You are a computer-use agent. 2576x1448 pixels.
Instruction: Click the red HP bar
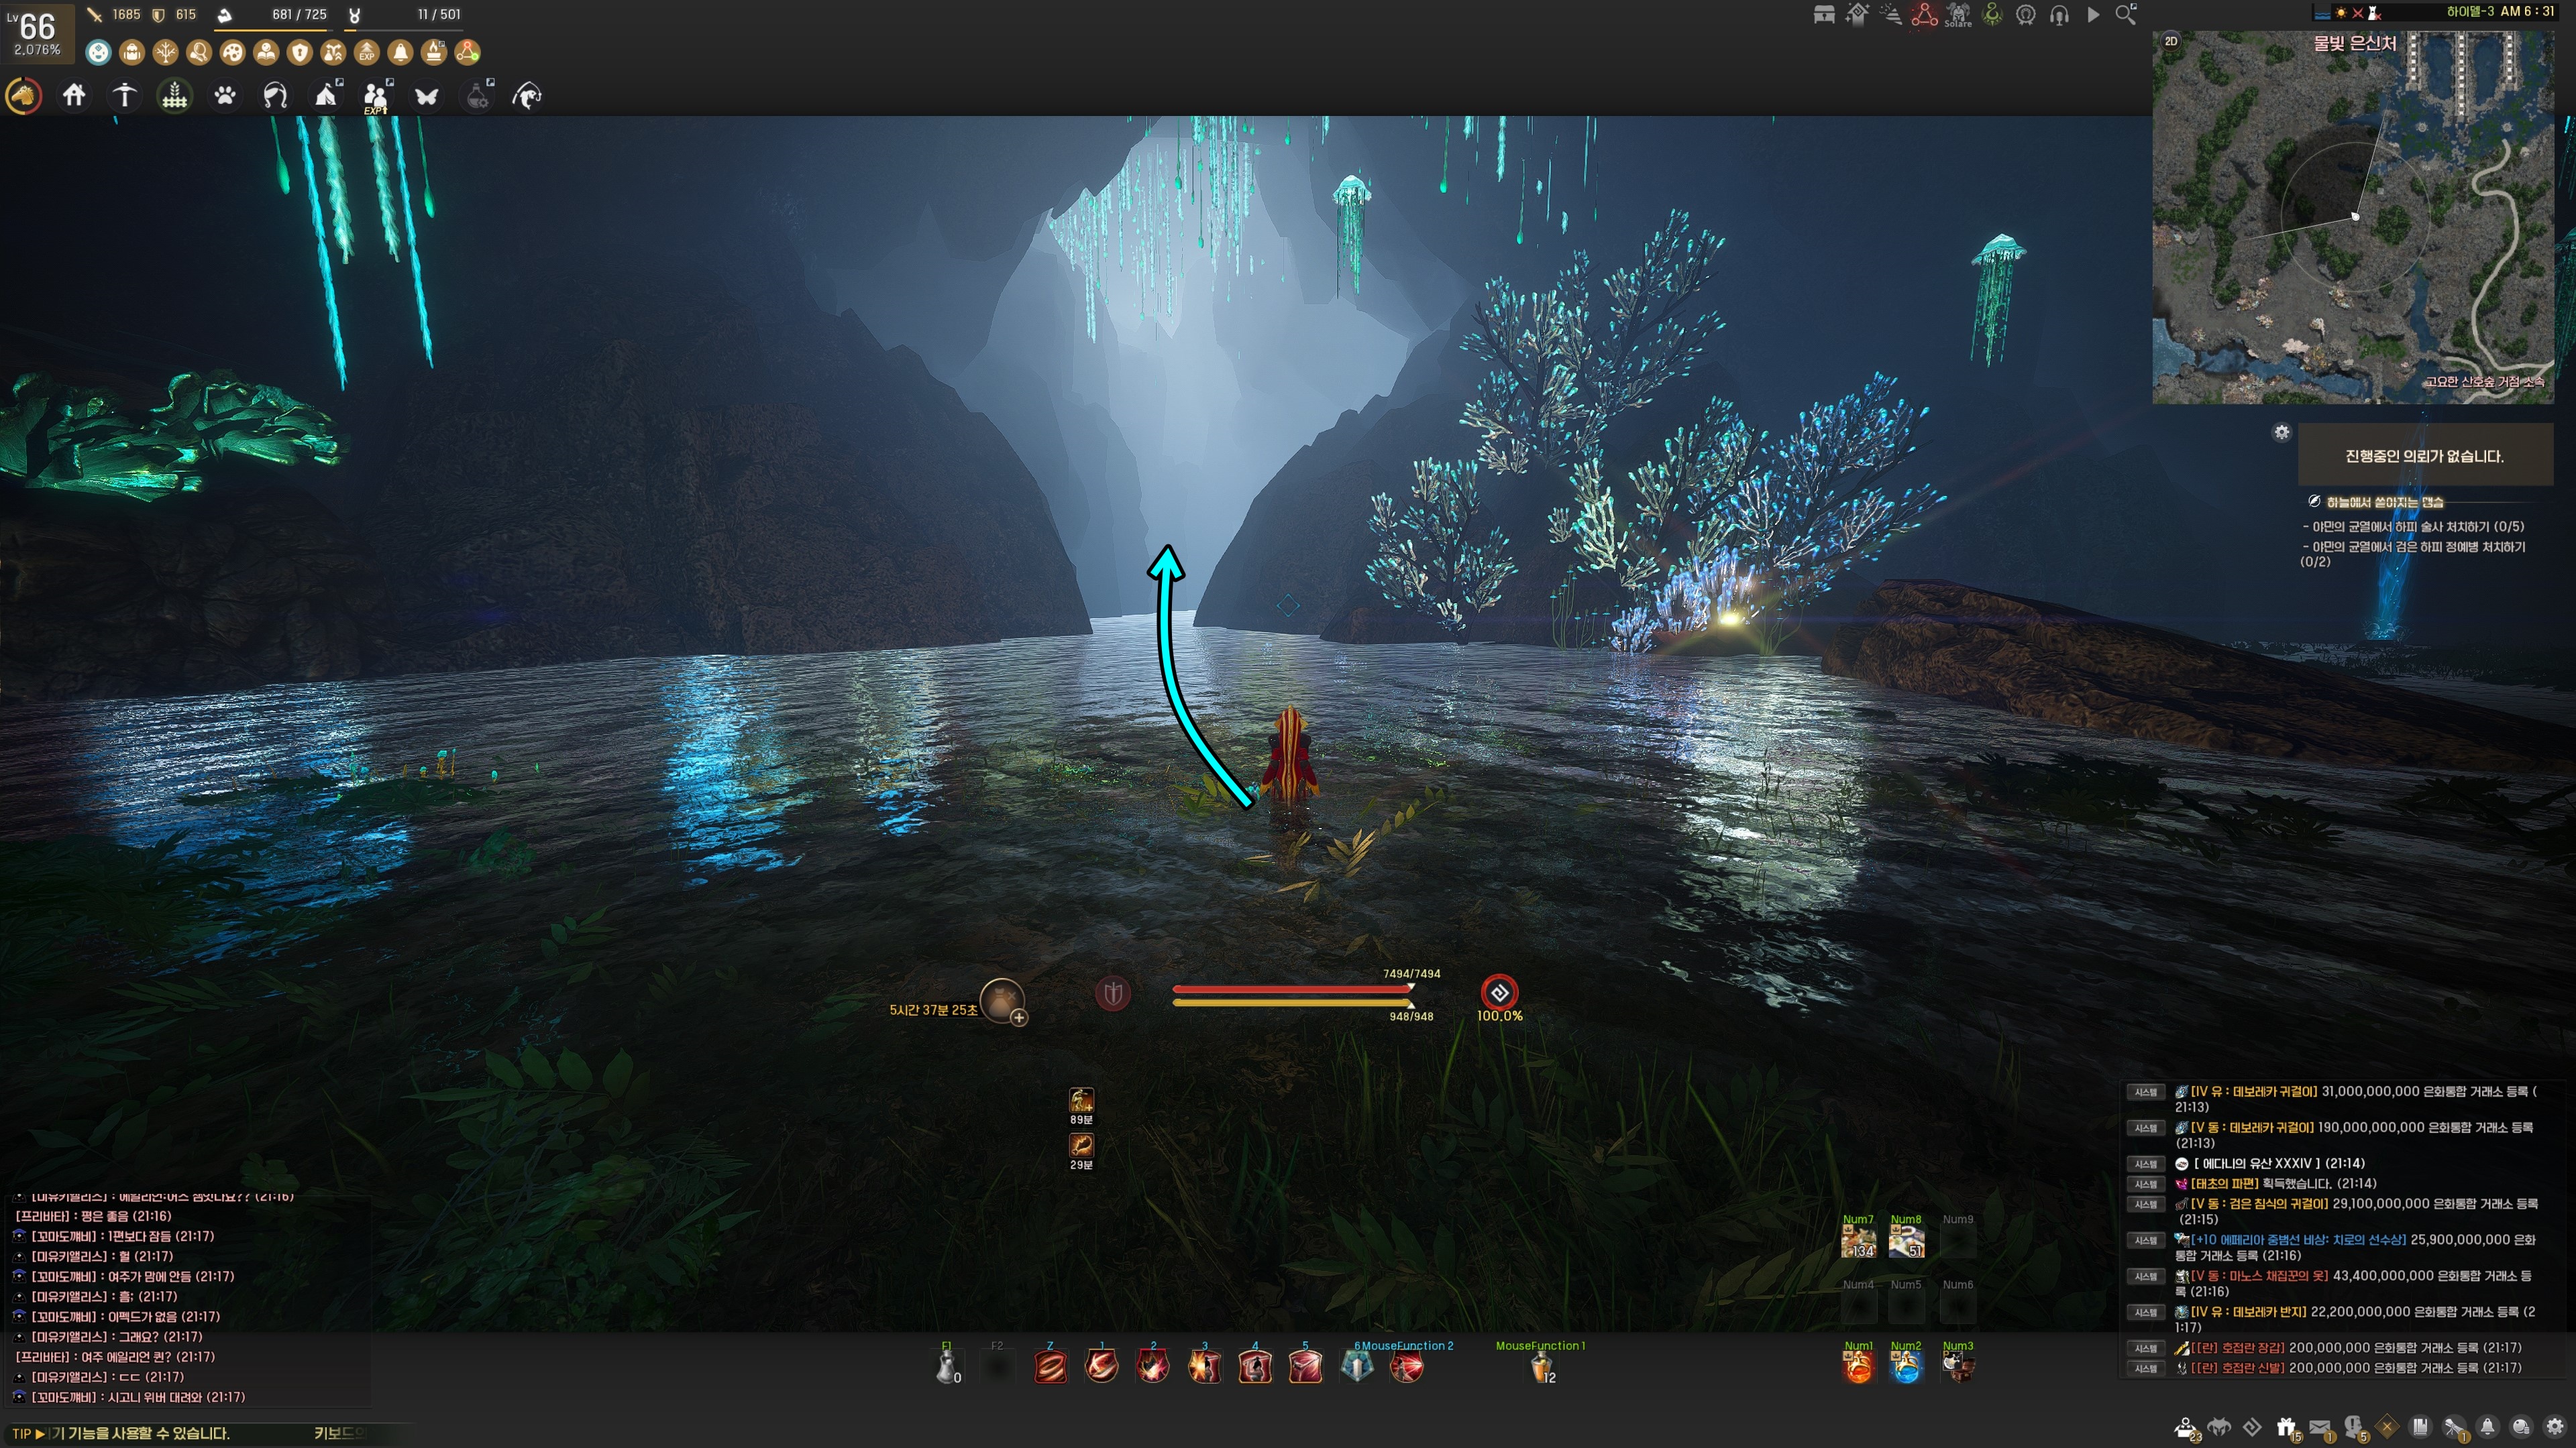click(x=1292, y=989)
